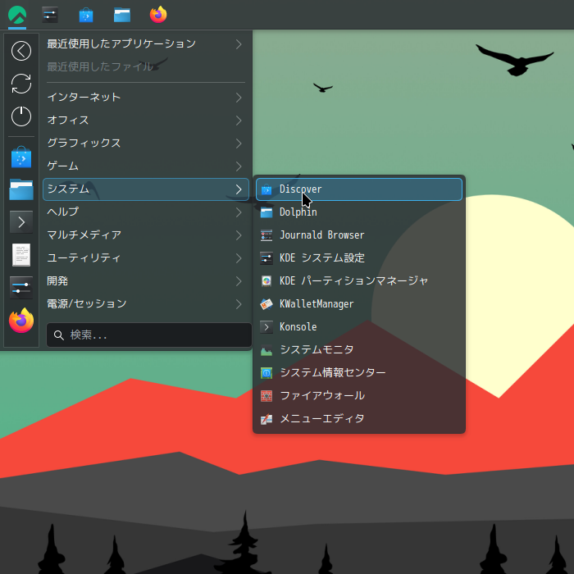Open the グラフィックス category

pyautogui.click(x=146, y=143)
